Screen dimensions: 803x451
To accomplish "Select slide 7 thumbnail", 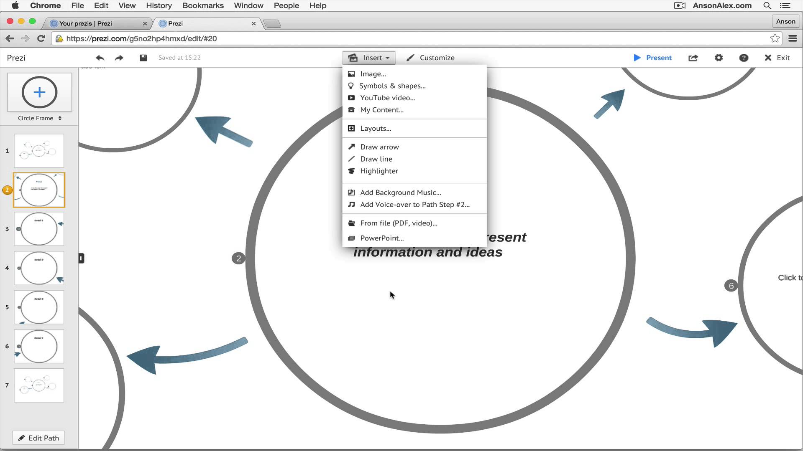I will tap(39, 385).
